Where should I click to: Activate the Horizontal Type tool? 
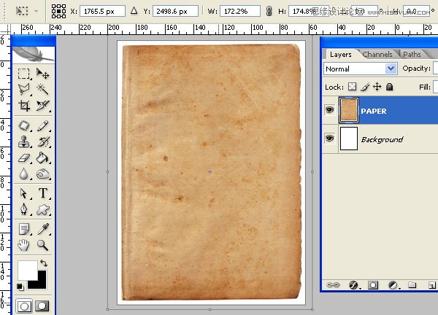point(43,193)
